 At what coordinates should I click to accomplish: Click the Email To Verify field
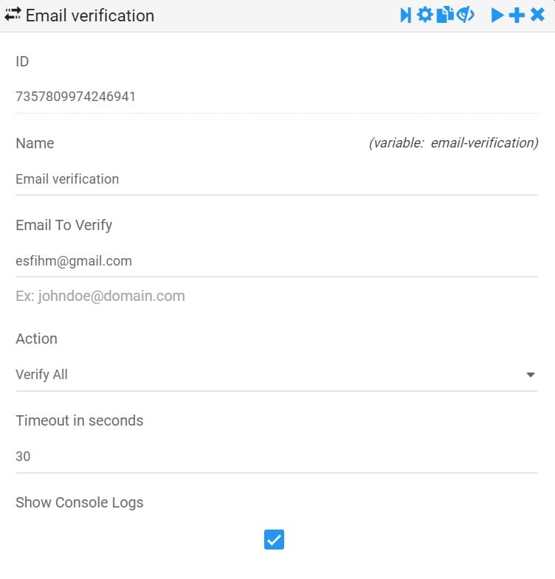(x=276, y=261)
